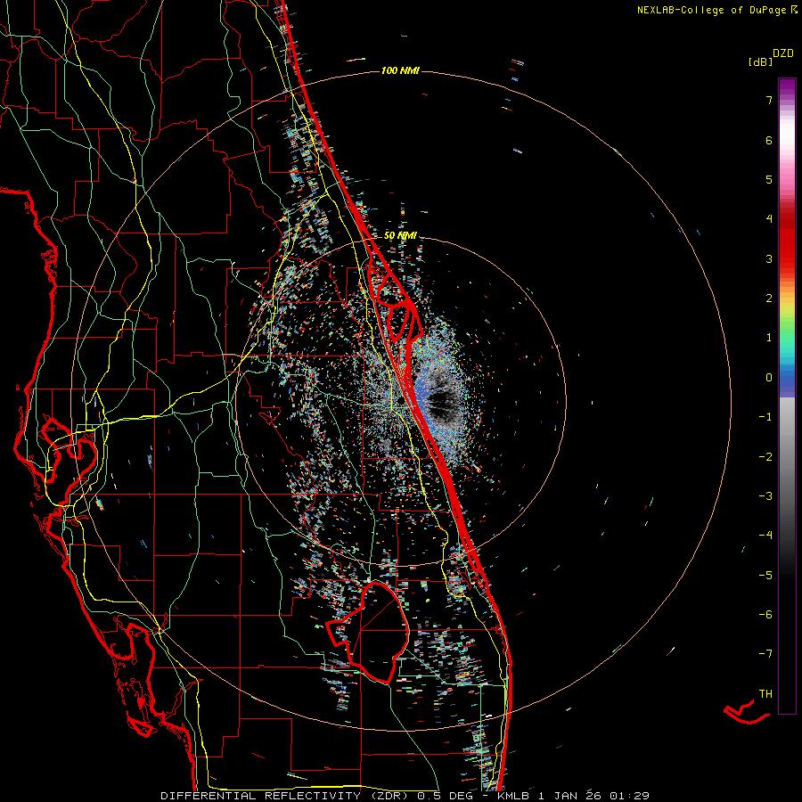
Task: Click the 5 value on color scale
Action: coord(769,179)
